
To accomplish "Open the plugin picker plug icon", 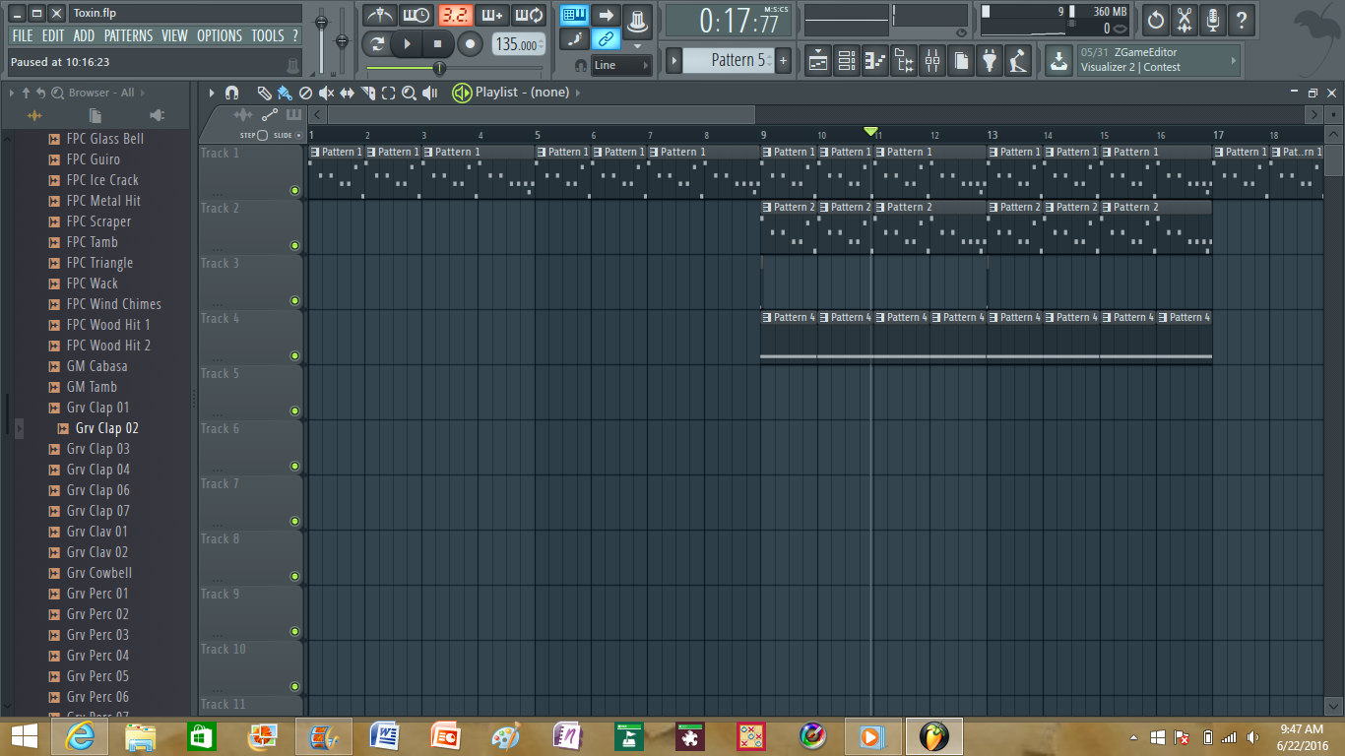I will (990, 61).
